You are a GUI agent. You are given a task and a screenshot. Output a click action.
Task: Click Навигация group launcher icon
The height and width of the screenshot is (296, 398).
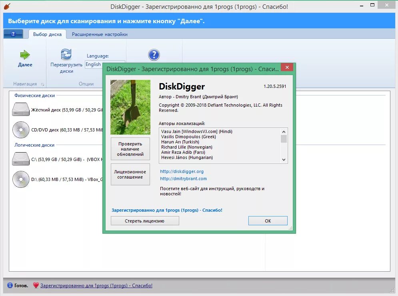(x=42, y=84)
